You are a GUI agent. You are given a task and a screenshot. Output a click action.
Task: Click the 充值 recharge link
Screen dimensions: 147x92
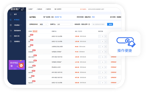[93, 17]
